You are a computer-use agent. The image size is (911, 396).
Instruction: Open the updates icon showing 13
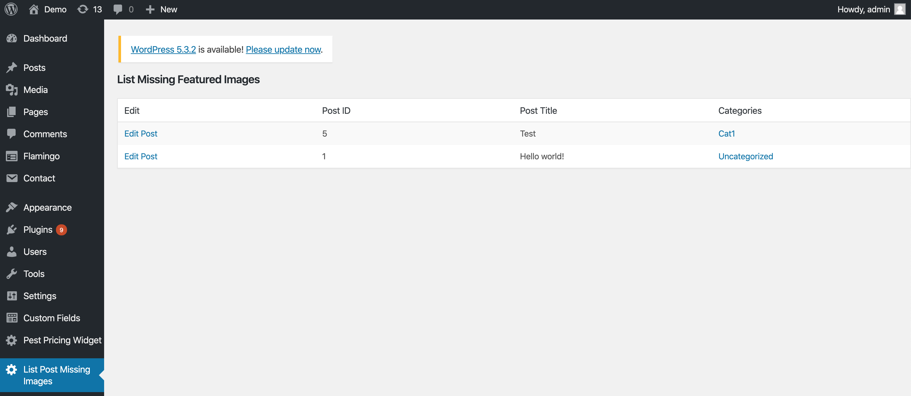pyautogui.click(x=83, y=9)
